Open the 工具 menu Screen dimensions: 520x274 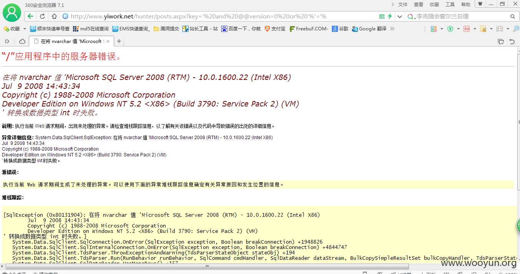[450, 4]
